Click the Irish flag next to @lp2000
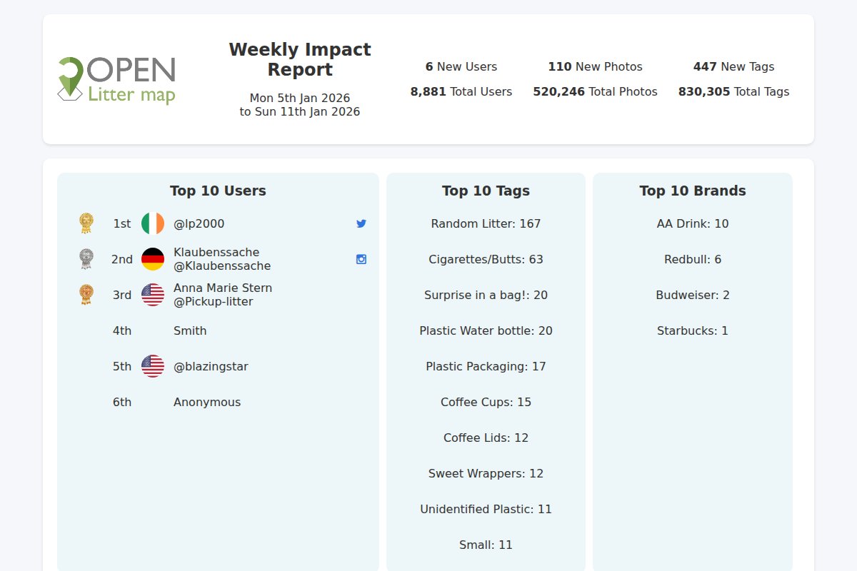Image resolution: width=857 pixels, height=571 pixels. click(x=153, y=223)
